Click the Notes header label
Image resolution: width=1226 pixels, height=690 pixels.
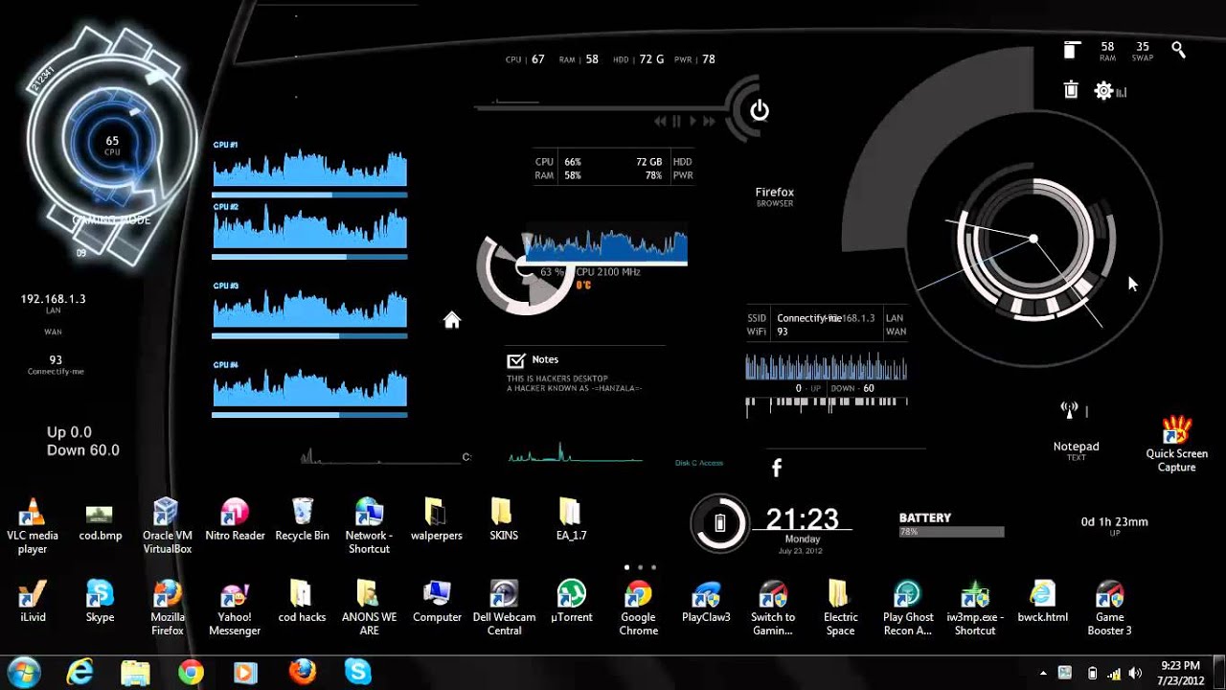pos(545,359)
